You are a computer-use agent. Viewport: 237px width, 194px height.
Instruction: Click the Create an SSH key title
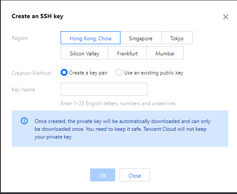click(x=38, y=16)
